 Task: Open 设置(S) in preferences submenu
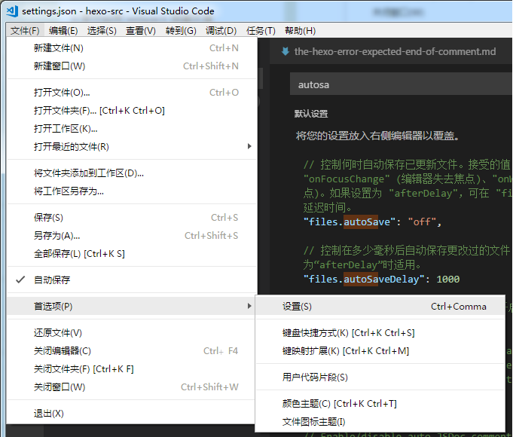(x=380, y=307)
